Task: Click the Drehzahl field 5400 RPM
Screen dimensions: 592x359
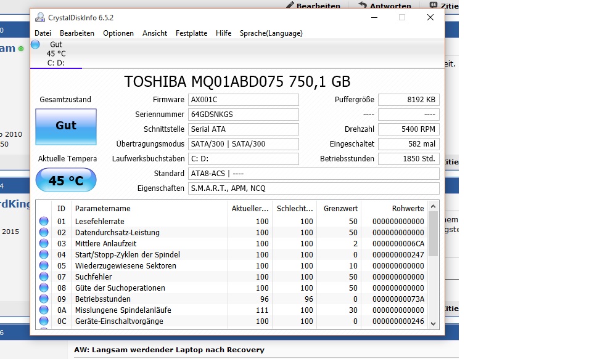Action: pos(409,129)
